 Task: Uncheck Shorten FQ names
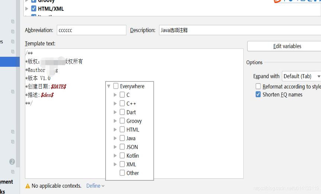(x=258, y=94)
